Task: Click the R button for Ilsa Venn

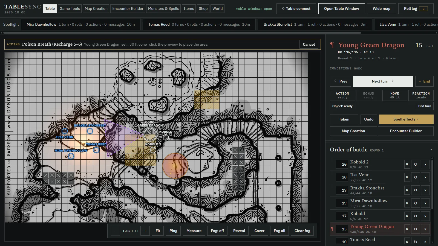Action: click(x=407, y=177)
